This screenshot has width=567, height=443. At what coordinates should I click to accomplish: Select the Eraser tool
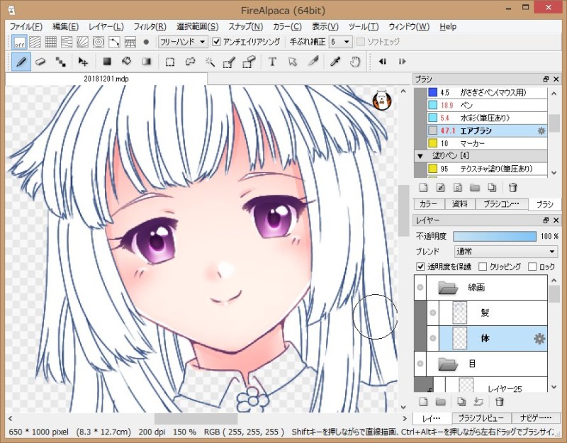[x=40, y=62]
